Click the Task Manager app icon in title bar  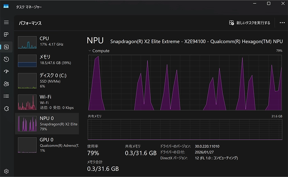pyautogui.click(x=6, y=6)
